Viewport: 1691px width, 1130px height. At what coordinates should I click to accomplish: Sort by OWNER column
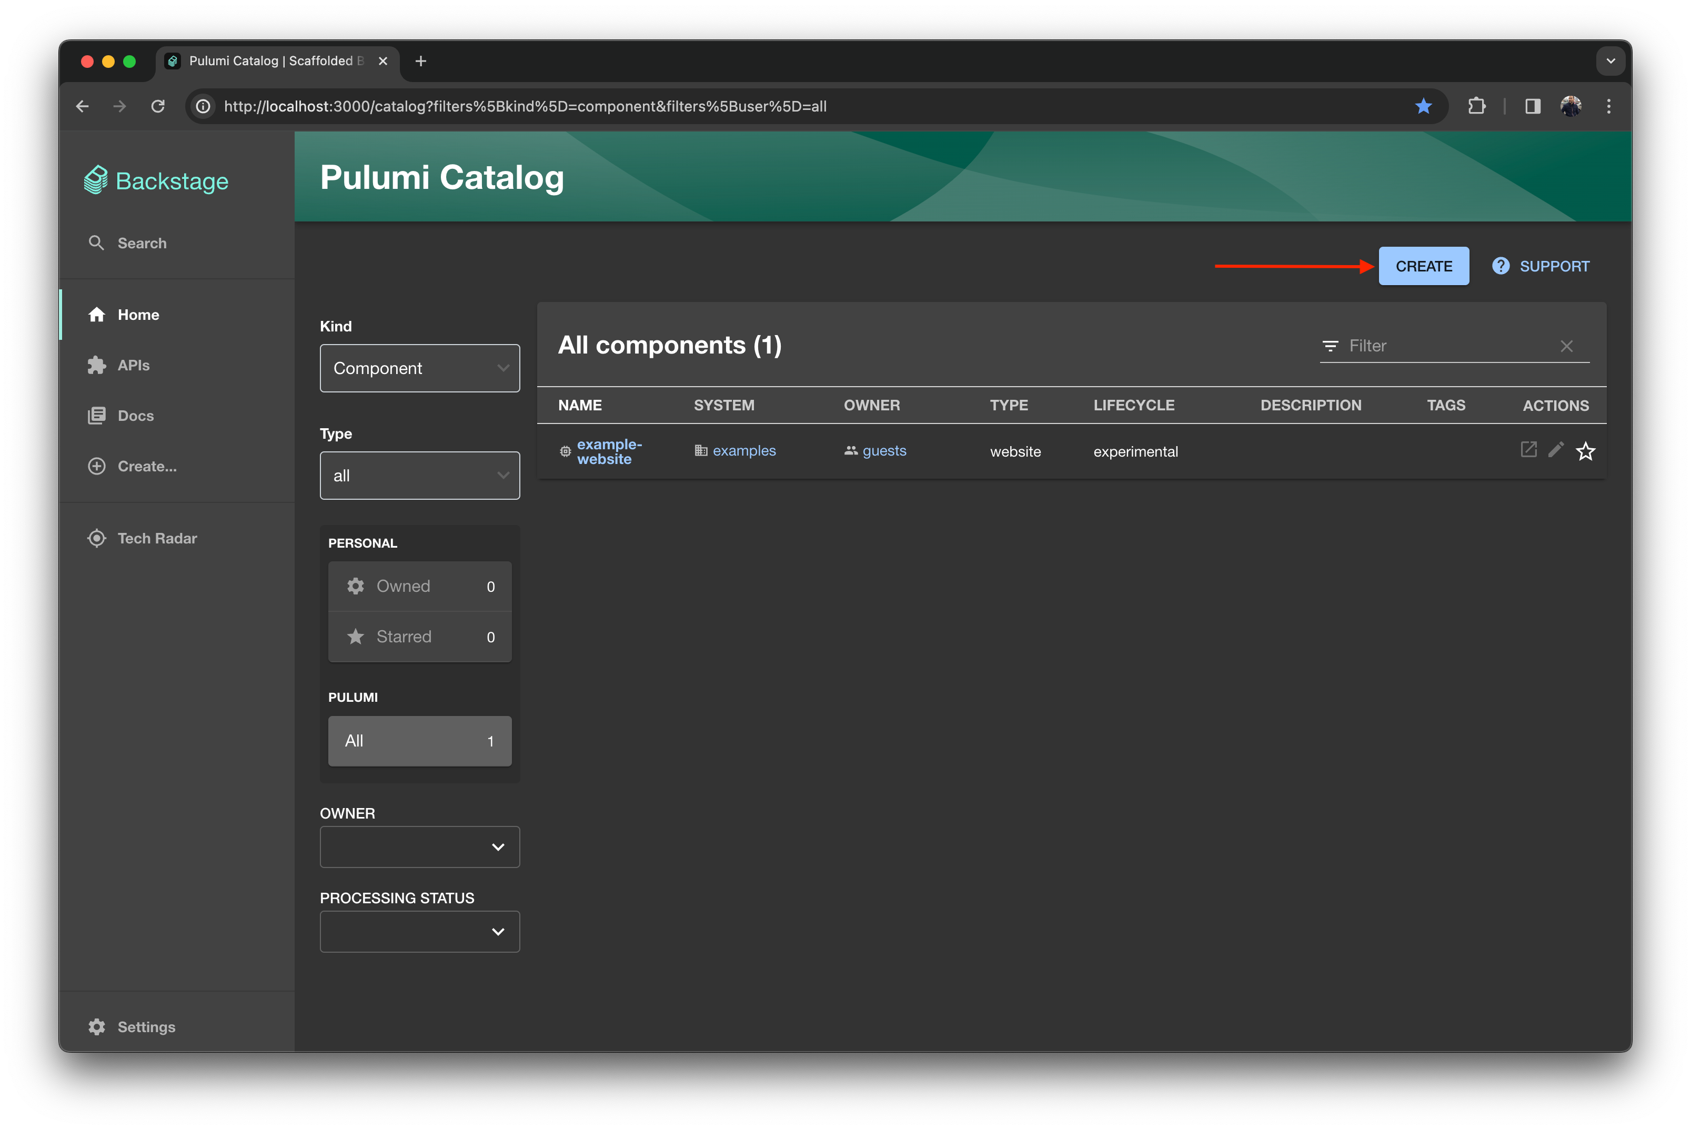point(871,406)
